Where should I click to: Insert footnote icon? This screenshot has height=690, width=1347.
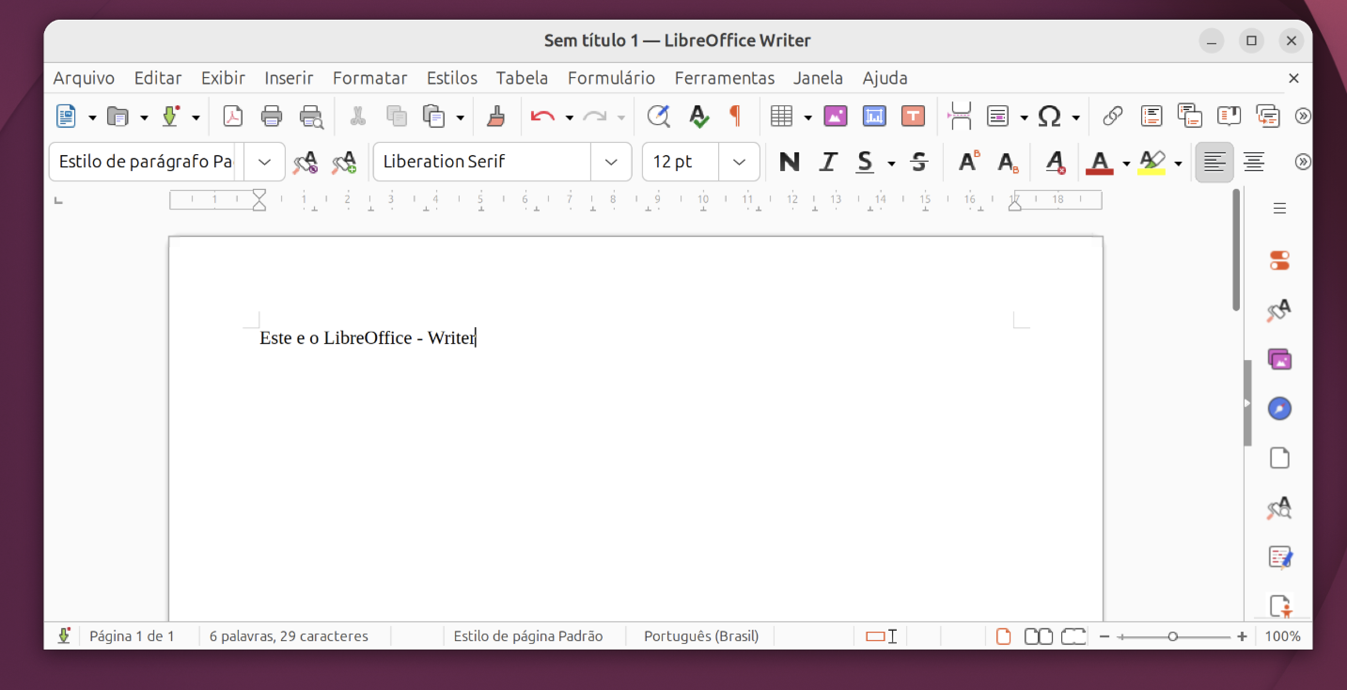tap(1151, 116)
